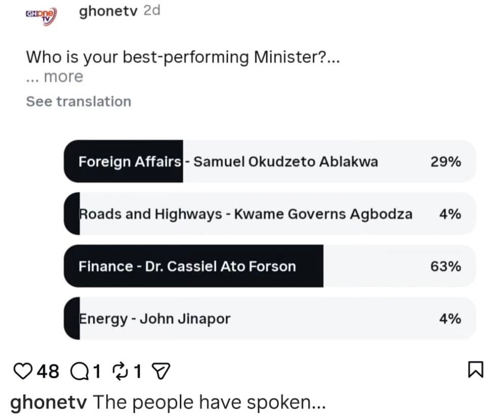The width and height of the screenshot is (495, 418).
Task: Click the "2d" post timestamp
Action: coord(152,11)
